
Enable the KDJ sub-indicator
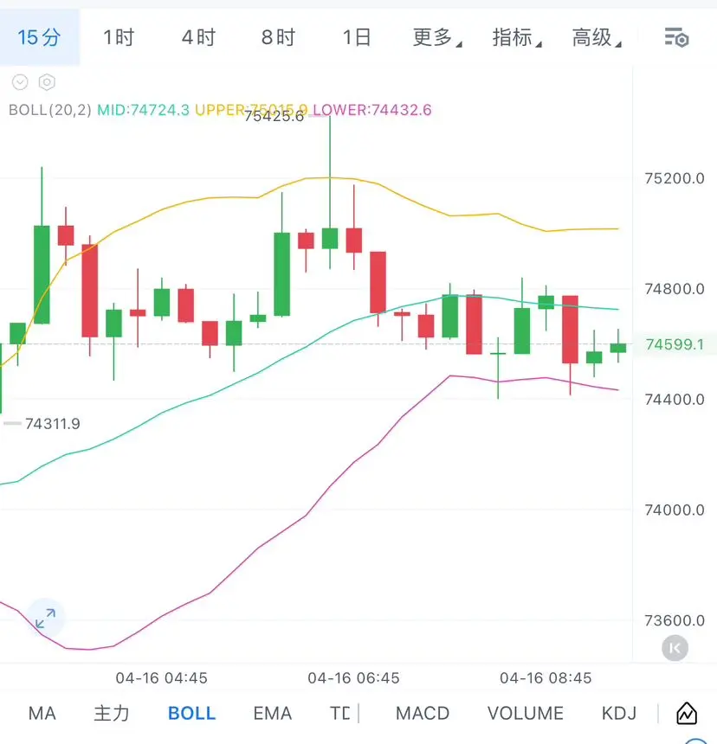pos(619,713)
